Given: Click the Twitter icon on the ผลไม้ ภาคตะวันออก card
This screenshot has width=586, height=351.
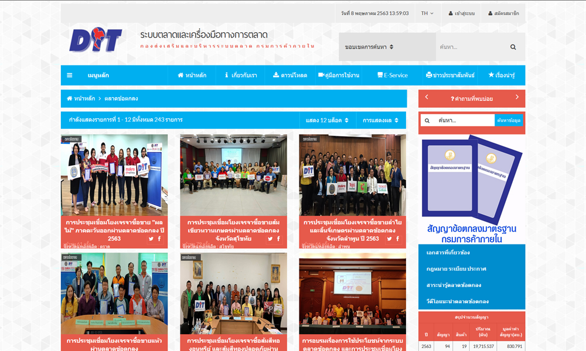Looking at the screenshot, I should (151, 239).
